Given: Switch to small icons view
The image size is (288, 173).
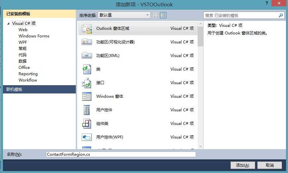Looking at the screenshot, I should (x=156, y=15).
